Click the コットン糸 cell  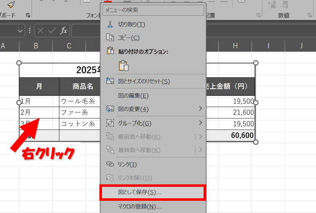[80, 124]
